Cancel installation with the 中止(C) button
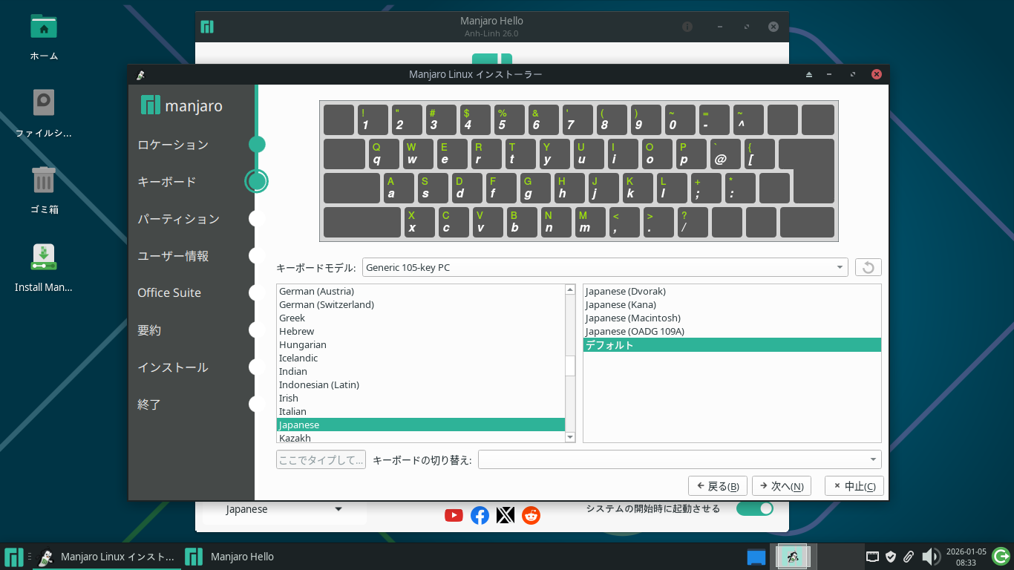 [854, 486]
